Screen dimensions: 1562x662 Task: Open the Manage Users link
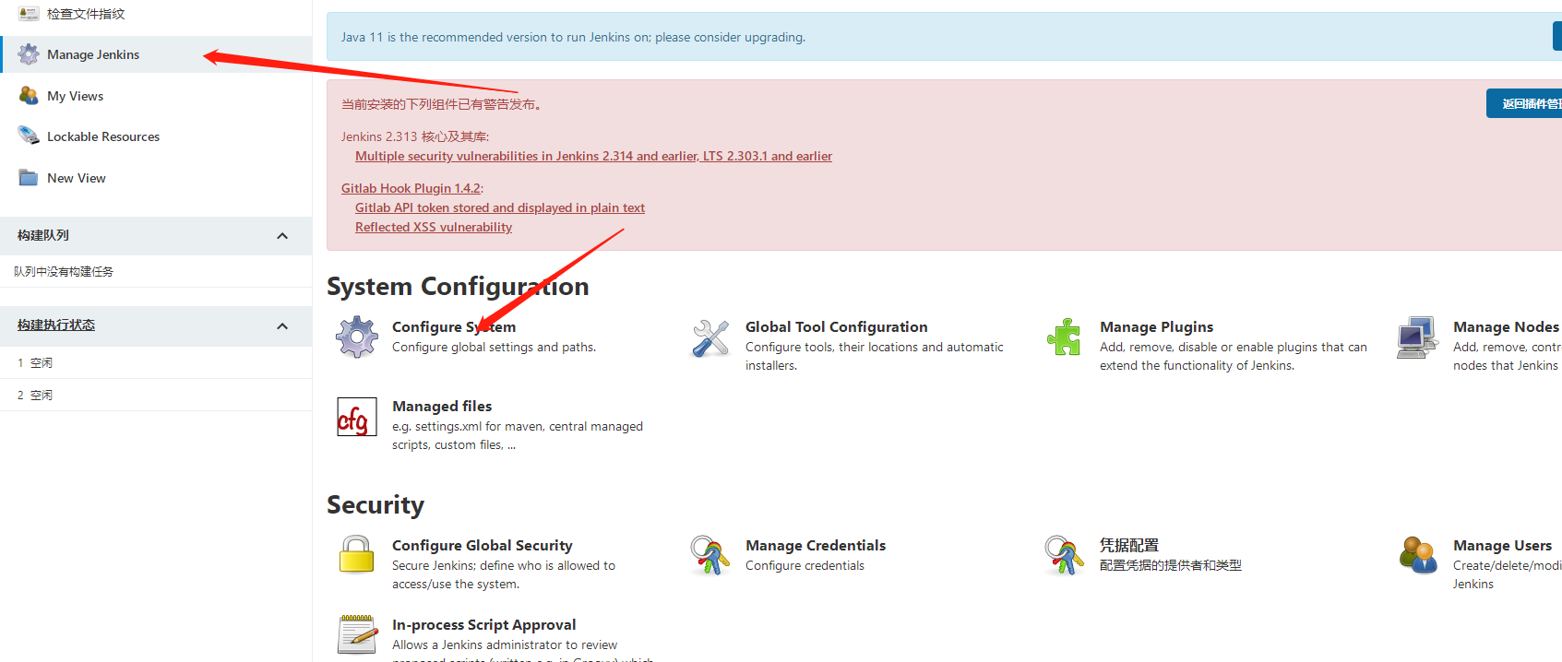1503,545
